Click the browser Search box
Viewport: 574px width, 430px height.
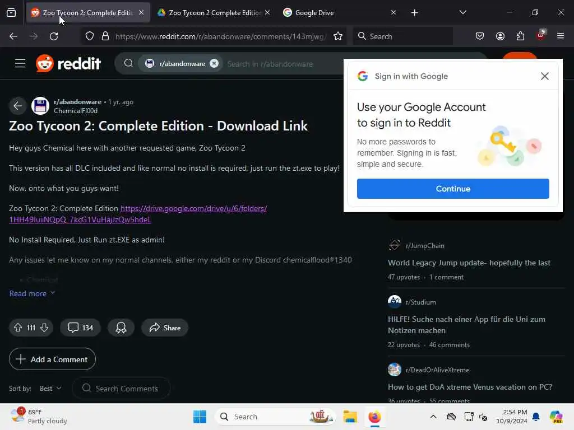pyautogui.click(x=403, y=36)
